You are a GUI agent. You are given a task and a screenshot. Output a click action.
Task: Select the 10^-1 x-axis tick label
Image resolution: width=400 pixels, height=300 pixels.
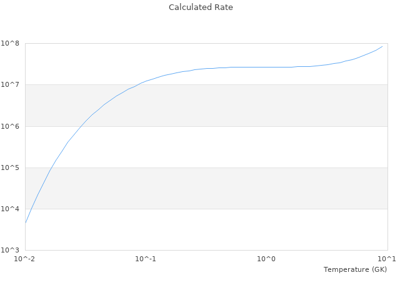(146, 259)
